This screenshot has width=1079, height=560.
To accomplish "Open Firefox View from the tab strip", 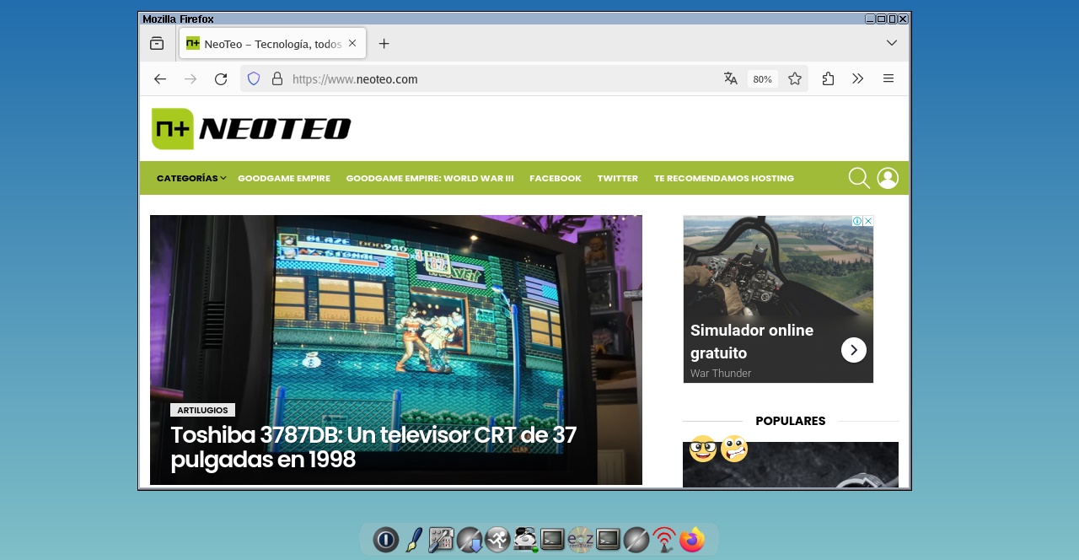I will [157, 43].
